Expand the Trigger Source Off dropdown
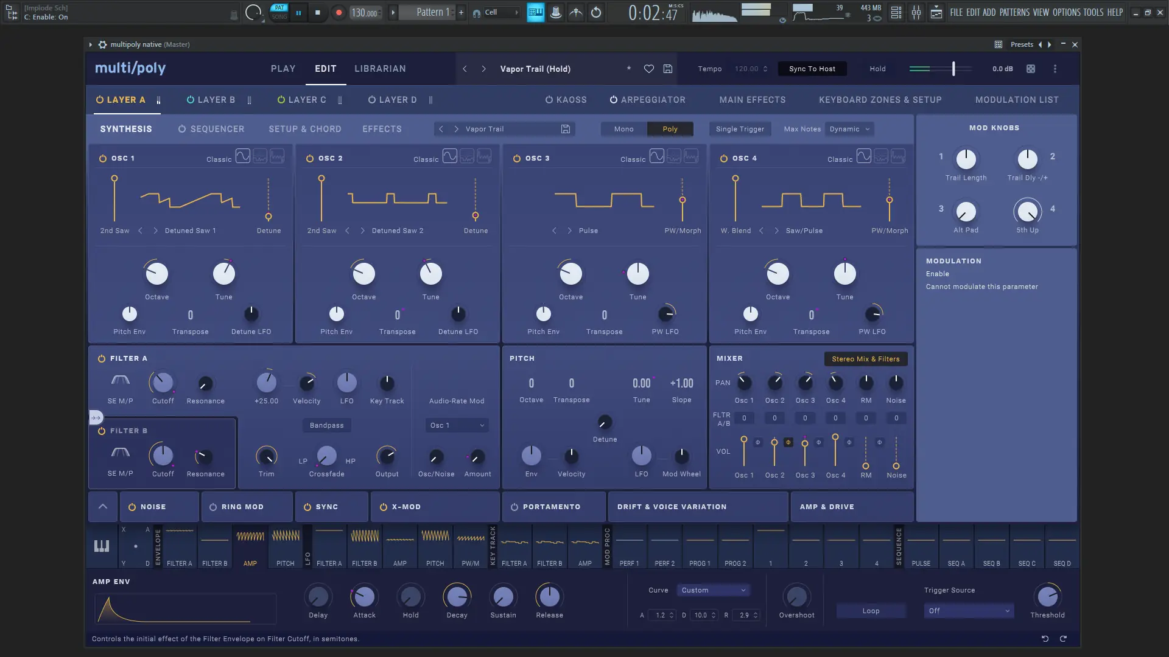 click(968, 611)
